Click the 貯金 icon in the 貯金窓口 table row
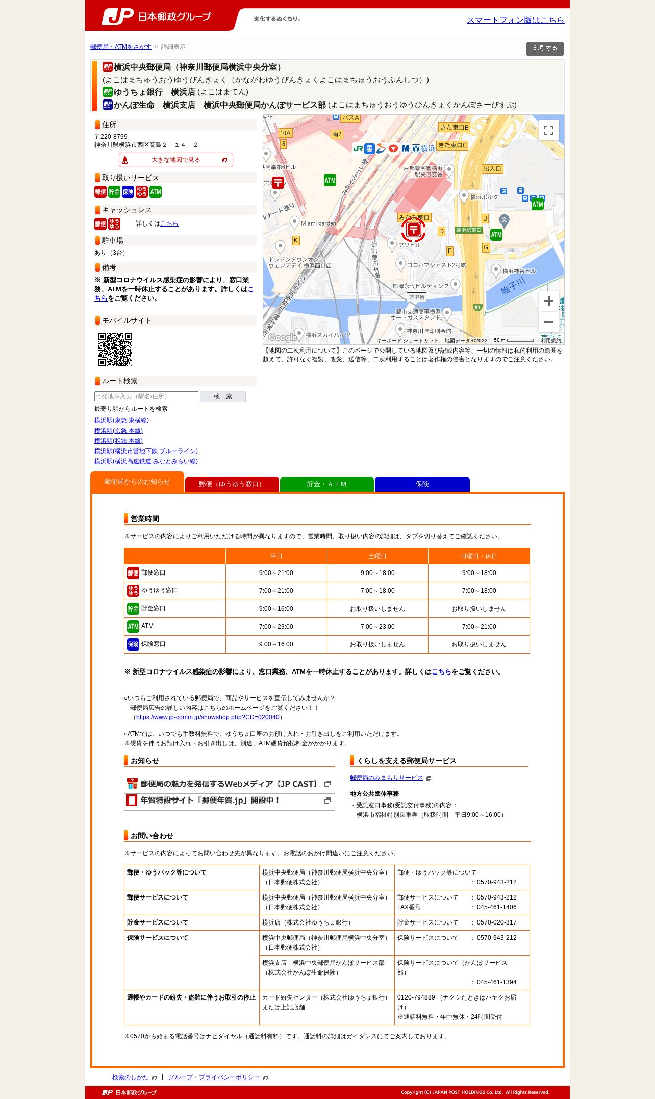 (133, 609)
